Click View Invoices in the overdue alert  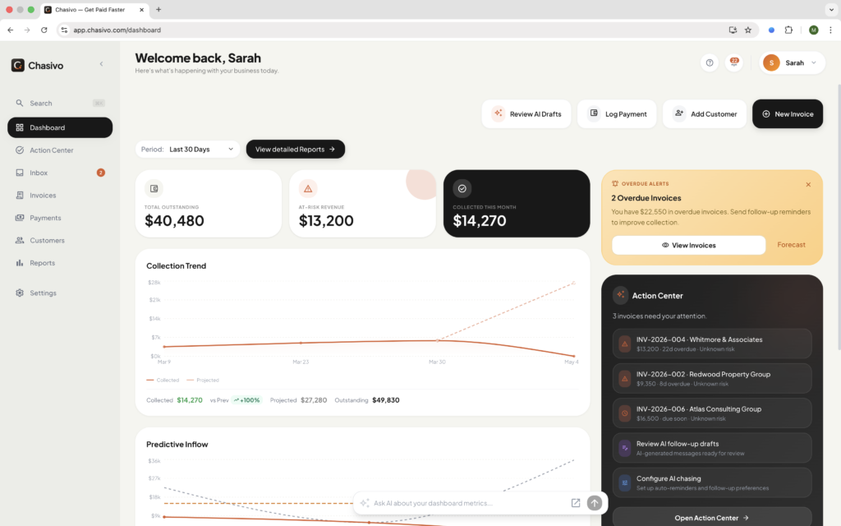(687, 245)
